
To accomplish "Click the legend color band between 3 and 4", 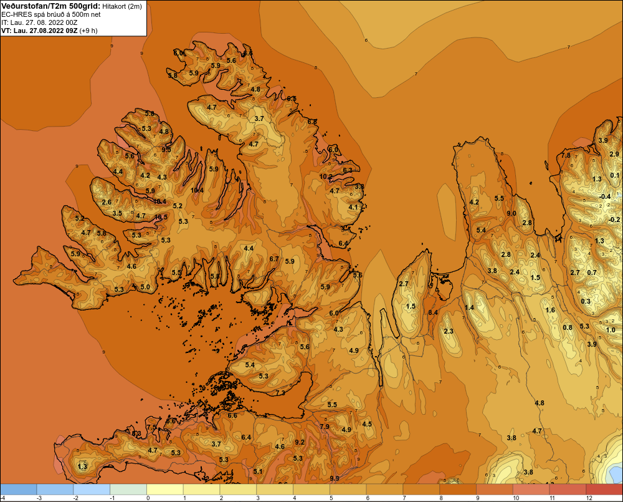I will 275,490.
